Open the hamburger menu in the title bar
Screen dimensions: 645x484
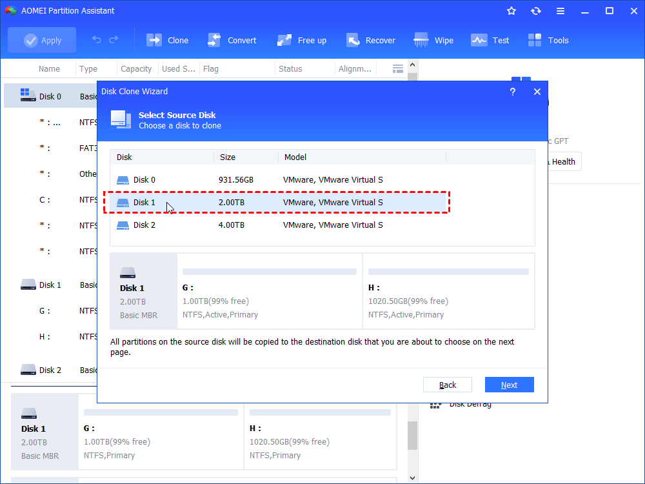[x=561, y=11]
